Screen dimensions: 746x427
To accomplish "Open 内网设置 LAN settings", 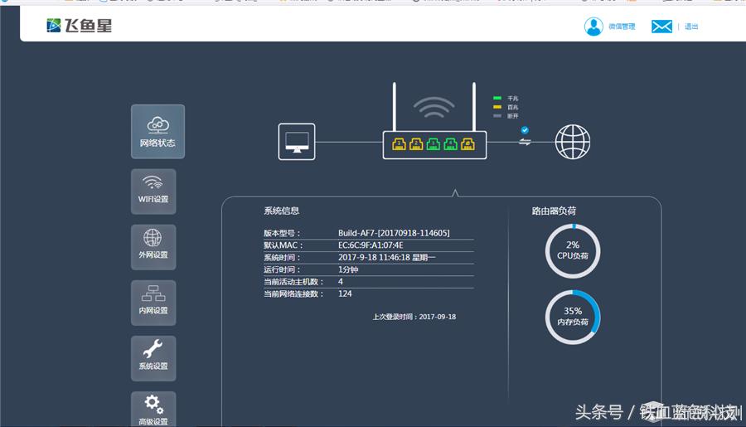I will pos(153,303).
